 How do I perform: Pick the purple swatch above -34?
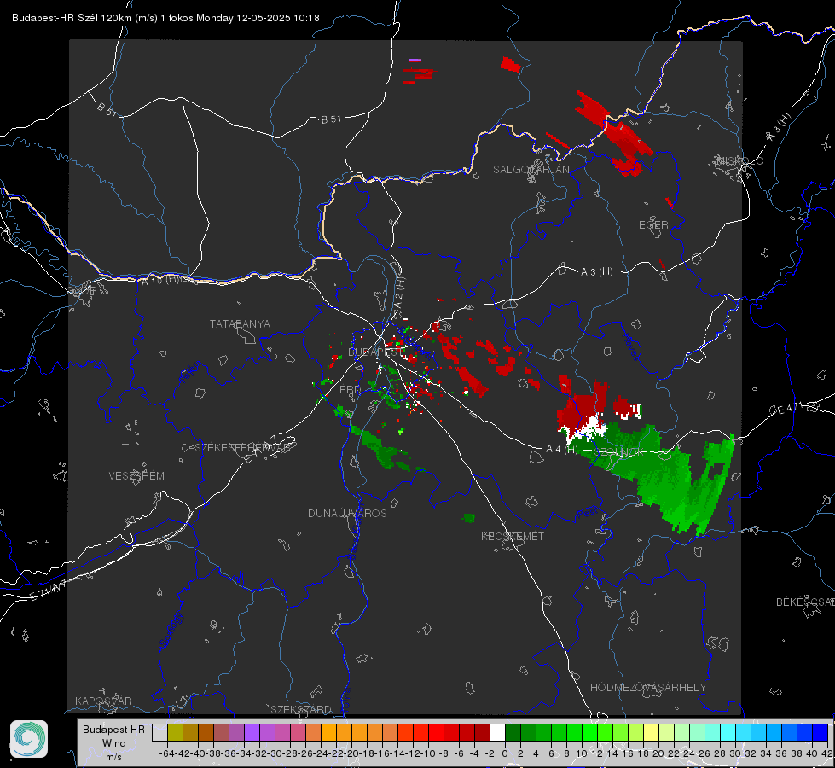tap(252, 732)
